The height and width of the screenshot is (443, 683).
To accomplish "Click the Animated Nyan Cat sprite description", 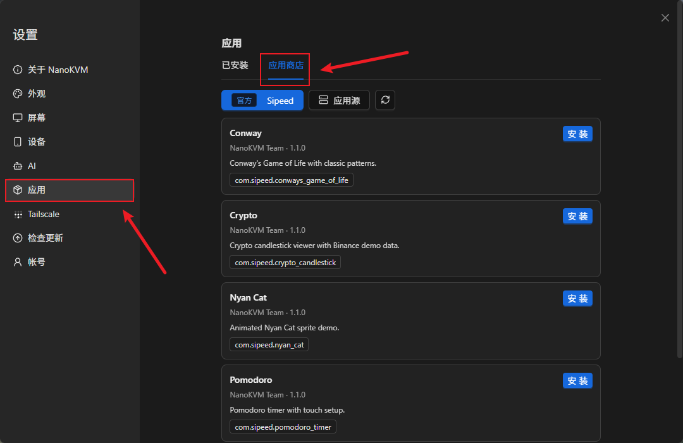I will pos(285,328).
